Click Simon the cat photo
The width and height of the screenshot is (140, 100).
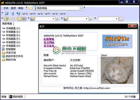[x=117, y=70]
